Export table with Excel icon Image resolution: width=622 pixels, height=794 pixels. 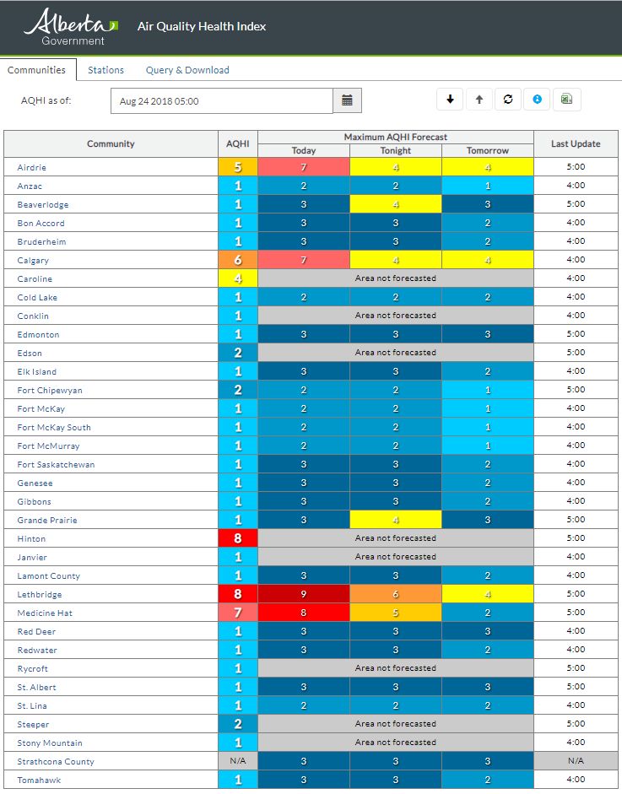pyautogui.click(x=566, y=100)
